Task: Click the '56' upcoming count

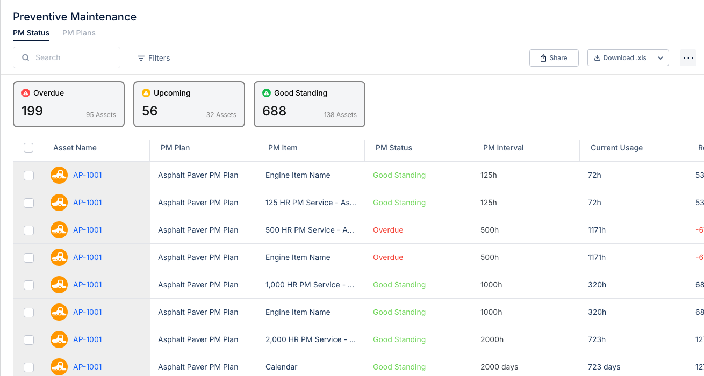Action: [150, 111]
